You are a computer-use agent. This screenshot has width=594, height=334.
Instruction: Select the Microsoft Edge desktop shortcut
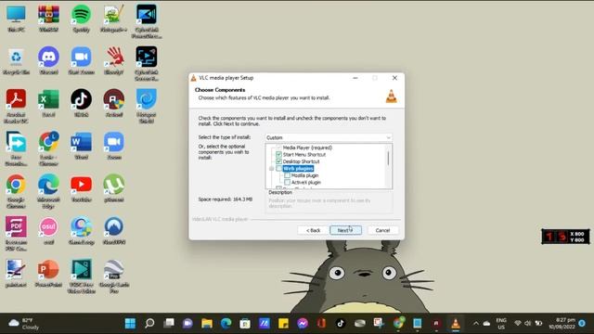click(48, 191)
